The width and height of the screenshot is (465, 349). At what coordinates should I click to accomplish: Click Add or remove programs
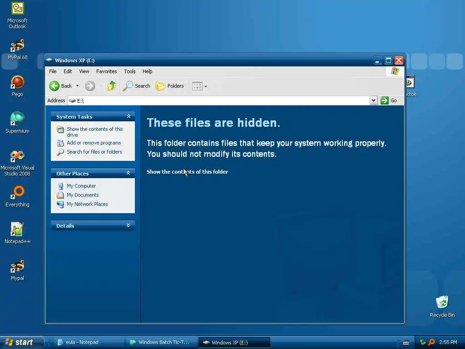[x=94, y=143]
